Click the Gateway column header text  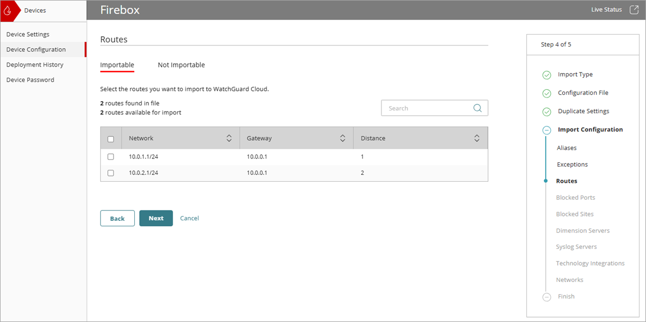pyautogui.click(x=259, y=139)
